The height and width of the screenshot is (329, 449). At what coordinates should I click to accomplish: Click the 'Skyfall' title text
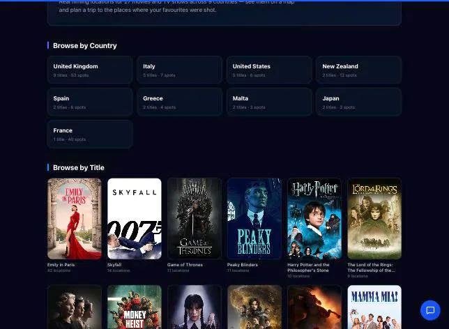pyautogui.click(x=114, y=265)
